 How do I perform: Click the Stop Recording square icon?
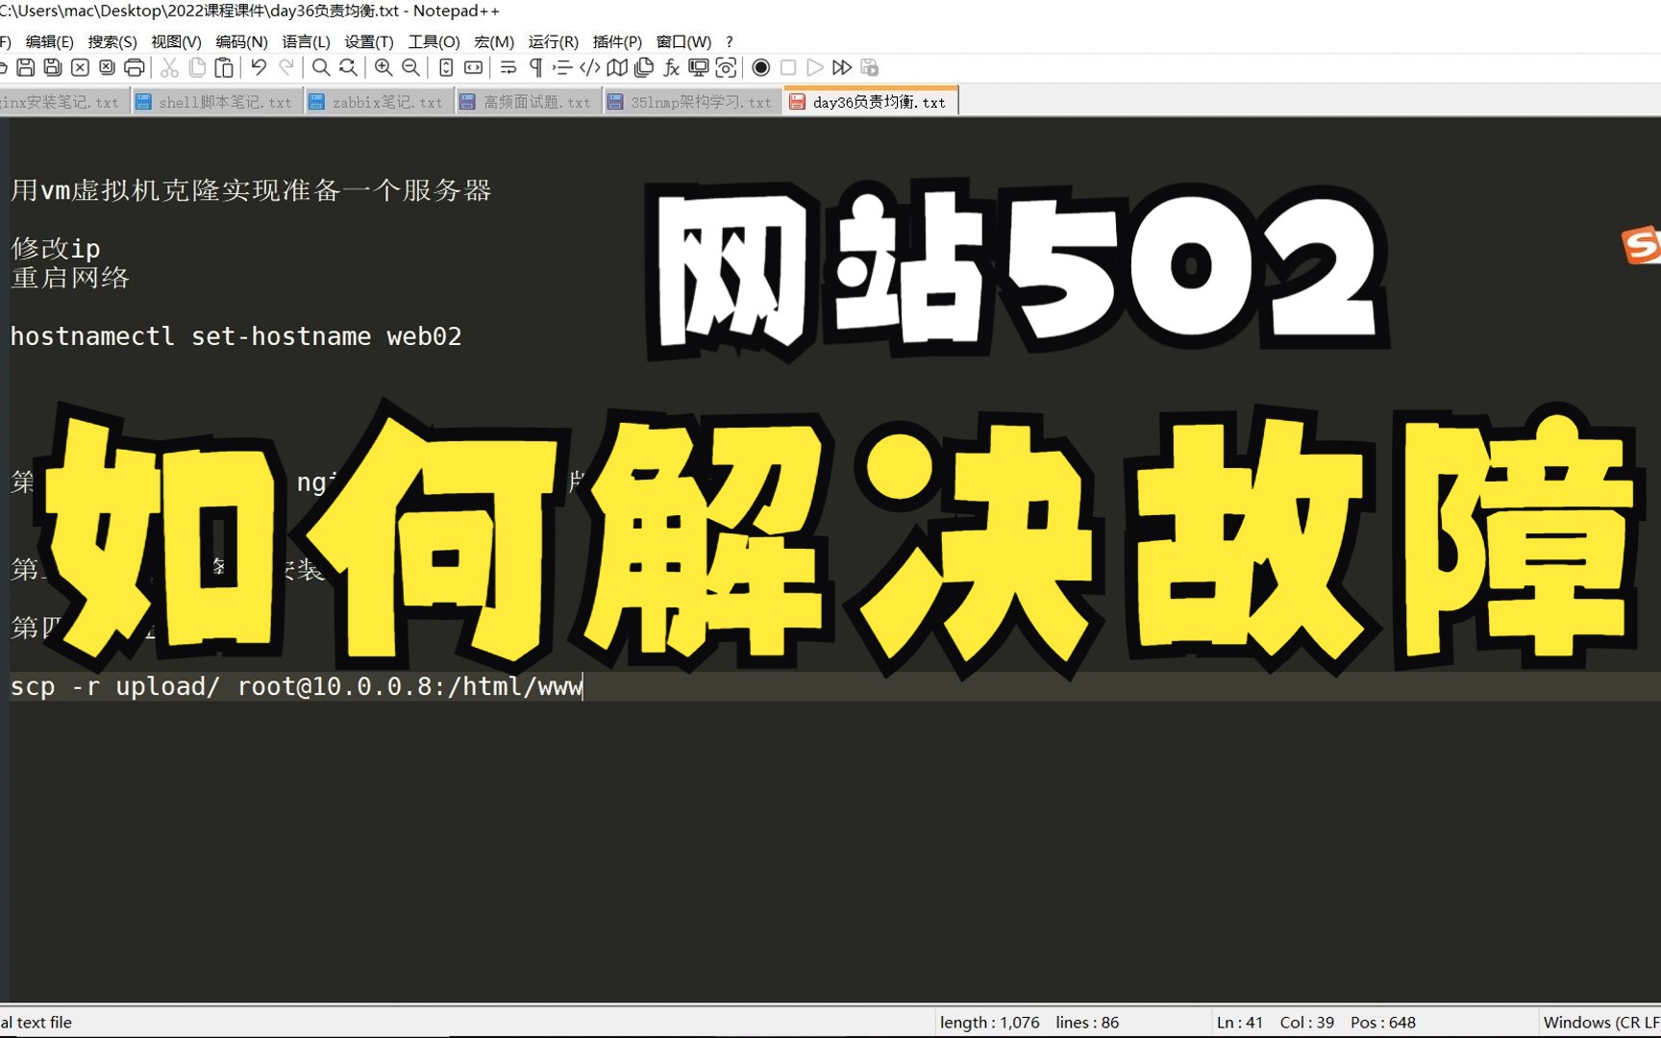(x=788, y=67)
